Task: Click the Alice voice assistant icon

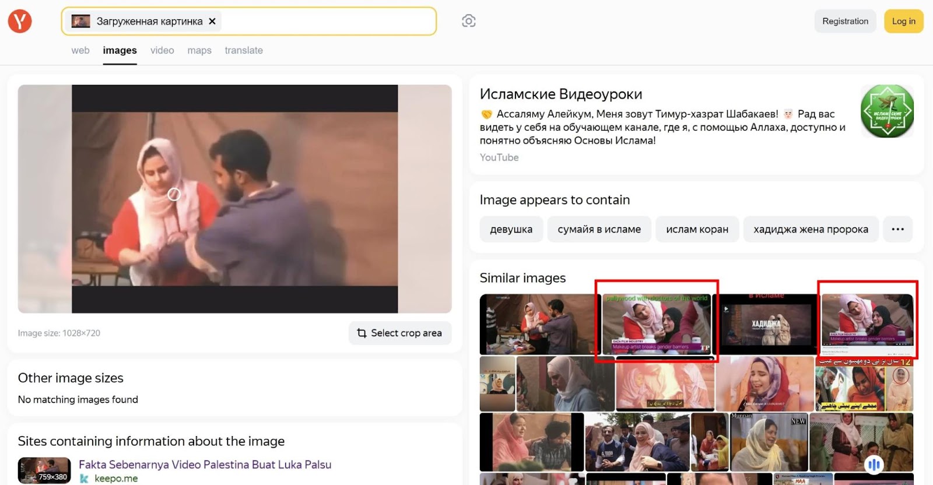Action: (874, 464)
